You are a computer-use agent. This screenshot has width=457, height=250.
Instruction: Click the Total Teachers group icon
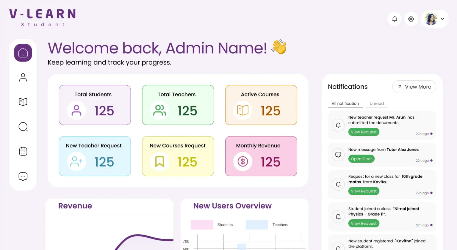159,111
